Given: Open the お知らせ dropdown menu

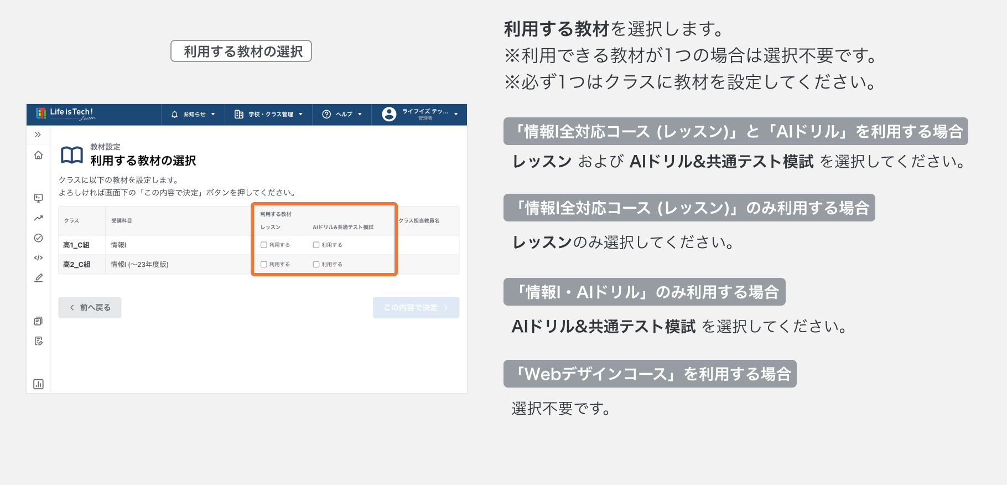Looking at the screenshot, I should (x=194, y=115).
